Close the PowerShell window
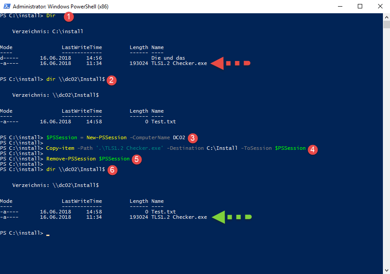Image resolution: width=390 pixels, height=274 pixels. click(x=379, y=7)
